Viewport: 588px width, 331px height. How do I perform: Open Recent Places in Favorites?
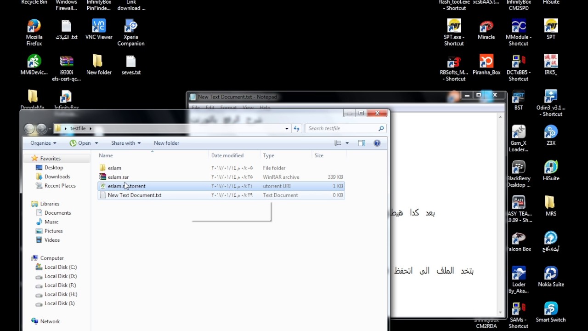pyautogui.click(x=60, y=186)
